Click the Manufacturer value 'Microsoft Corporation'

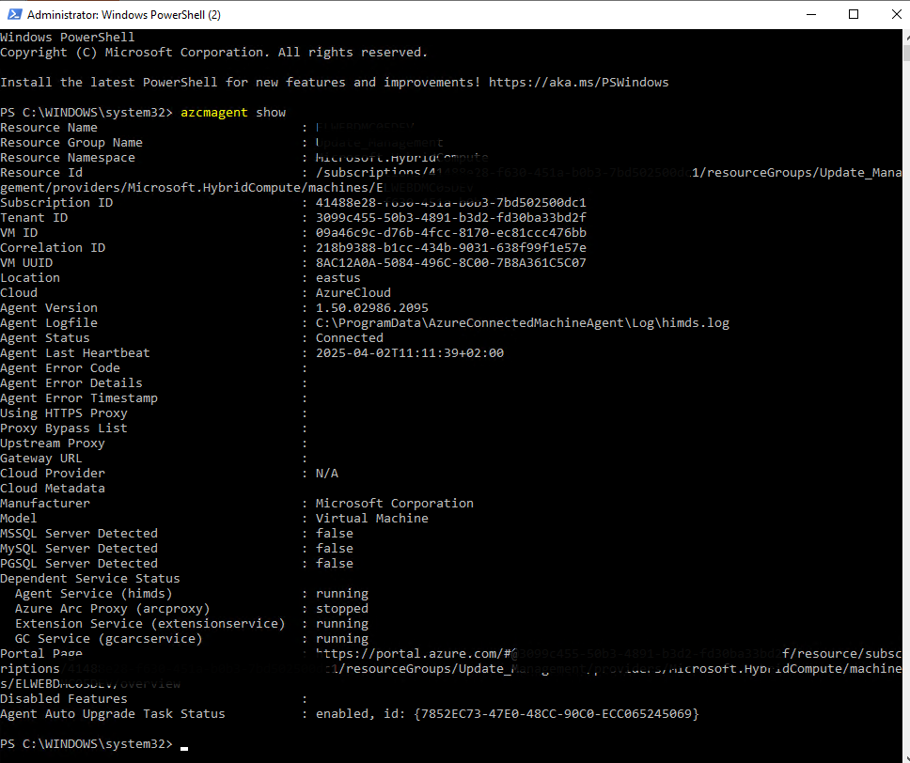395,504
